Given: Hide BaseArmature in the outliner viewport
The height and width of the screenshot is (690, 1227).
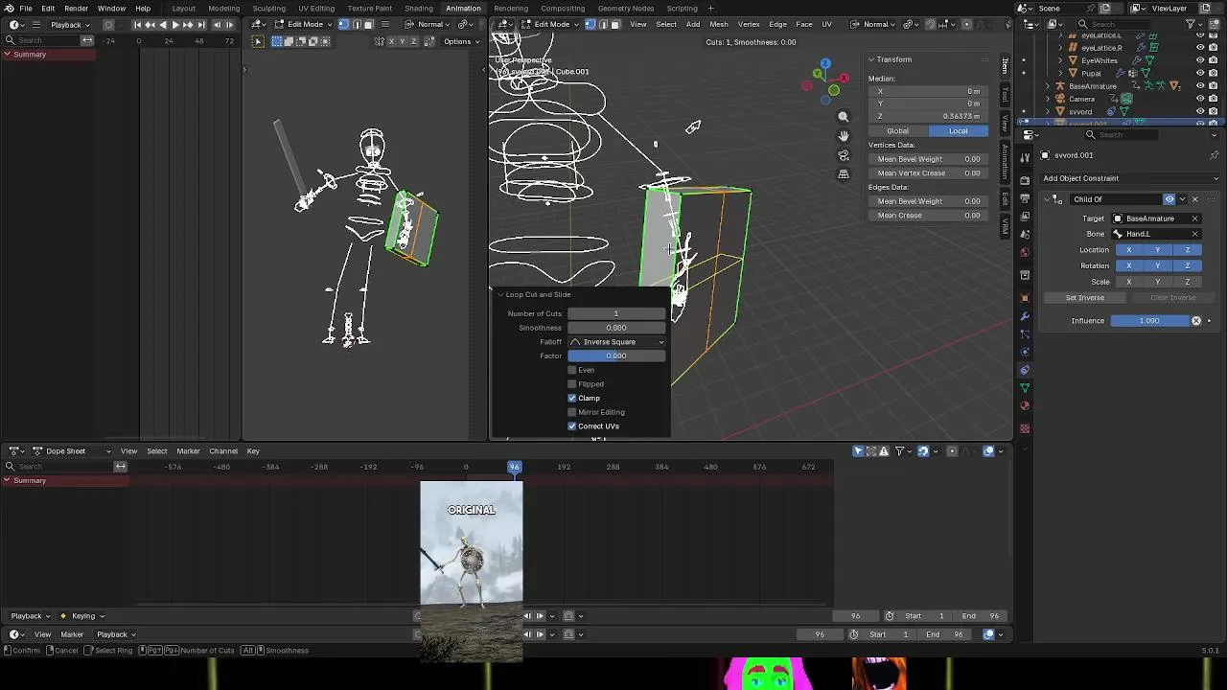Looking at the screenshot, I should [x=1200, y=86].
